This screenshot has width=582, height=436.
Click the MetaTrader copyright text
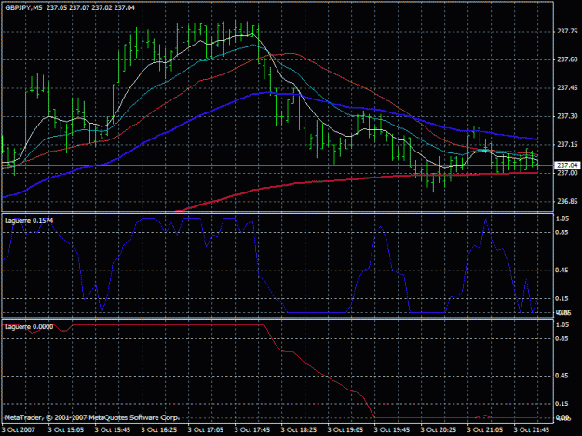(x=91, y=417)
